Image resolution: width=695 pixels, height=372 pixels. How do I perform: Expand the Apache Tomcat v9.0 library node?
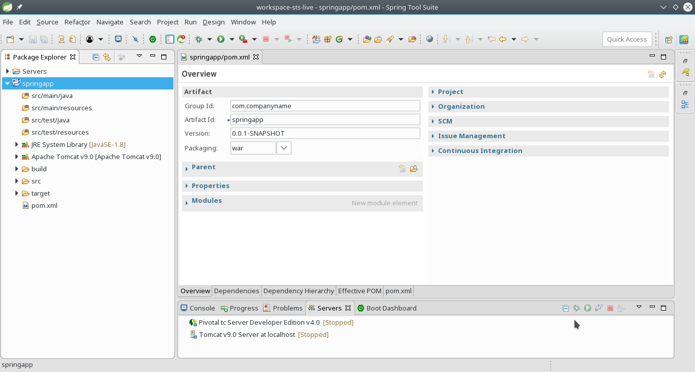16,157
